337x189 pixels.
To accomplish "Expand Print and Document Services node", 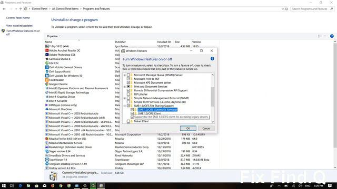I will [x=125, y=87].
